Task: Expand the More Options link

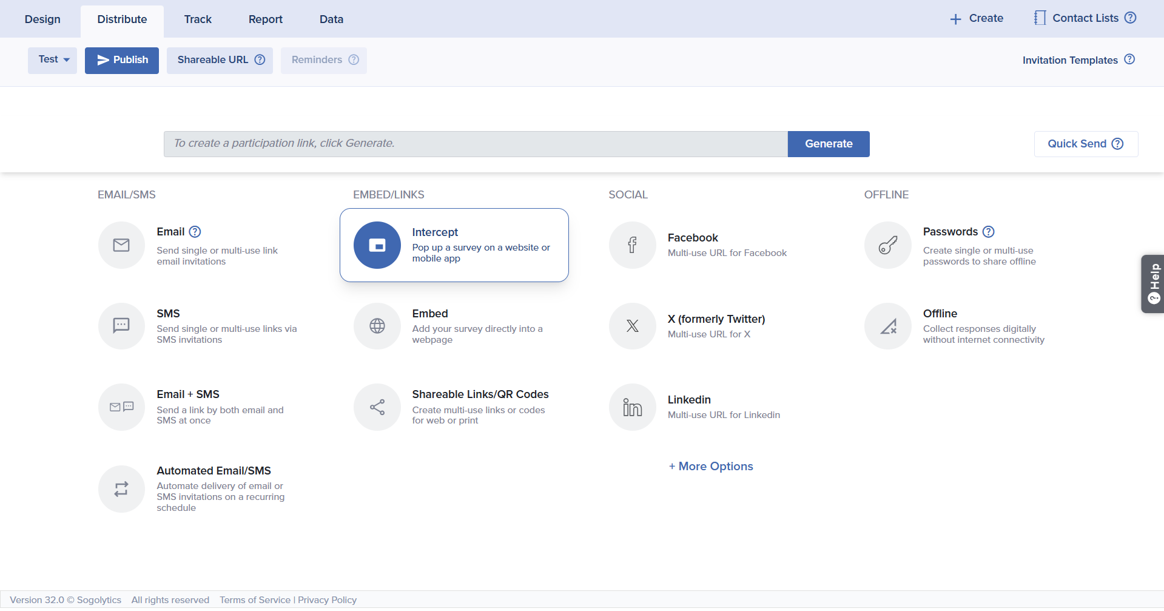Action: click(711, 467)
